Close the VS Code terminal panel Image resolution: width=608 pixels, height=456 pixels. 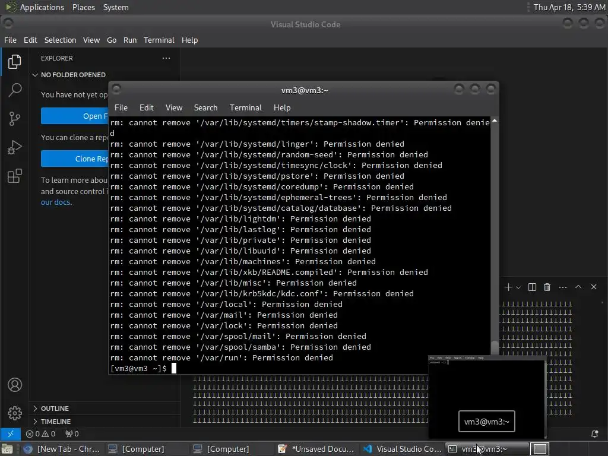click(594, 287)
